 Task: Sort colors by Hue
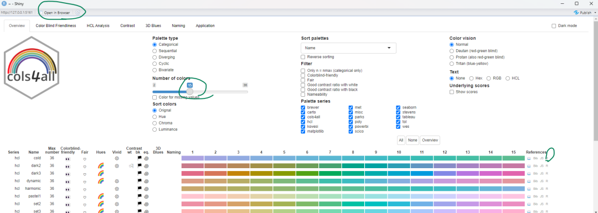coord(154,117)
